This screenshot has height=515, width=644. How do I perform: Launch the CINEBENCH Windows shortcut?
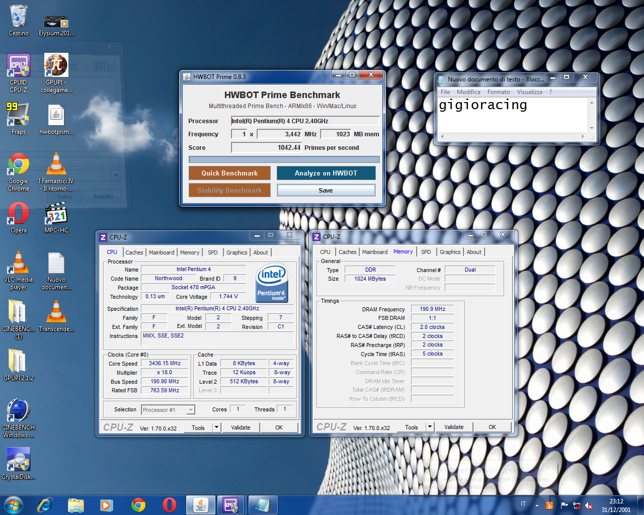pyautogui.click(x=19, y=418)
